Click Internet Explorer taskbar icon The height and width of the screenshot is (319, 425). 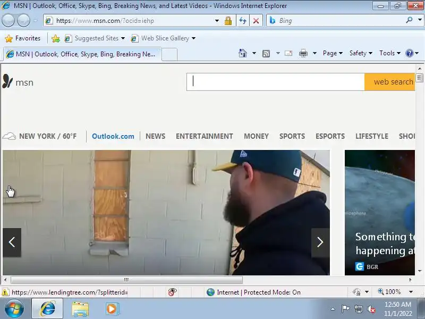point(47,309)
